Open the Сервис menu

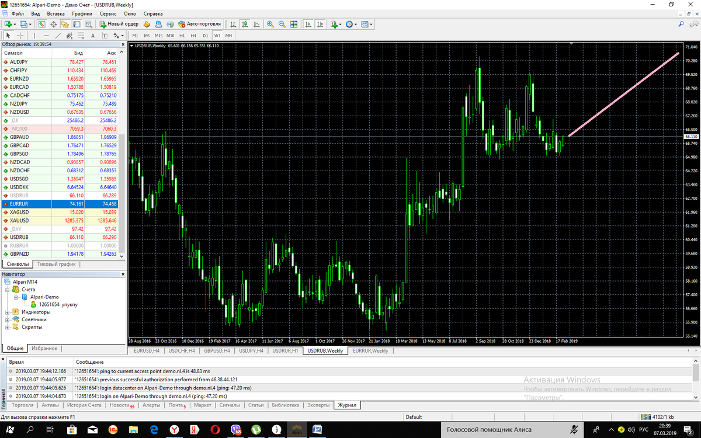[107, 13]
